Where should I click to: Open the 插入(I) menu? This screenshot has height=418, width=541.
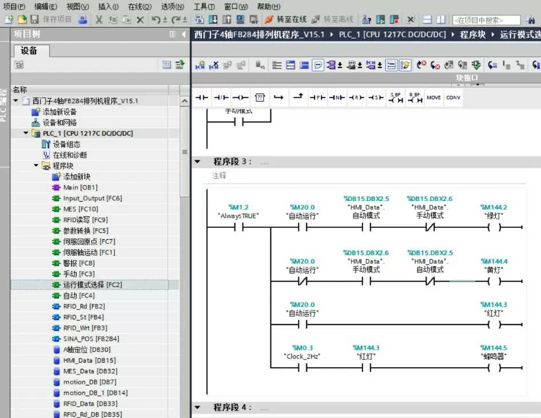click(x=108, y=6)
